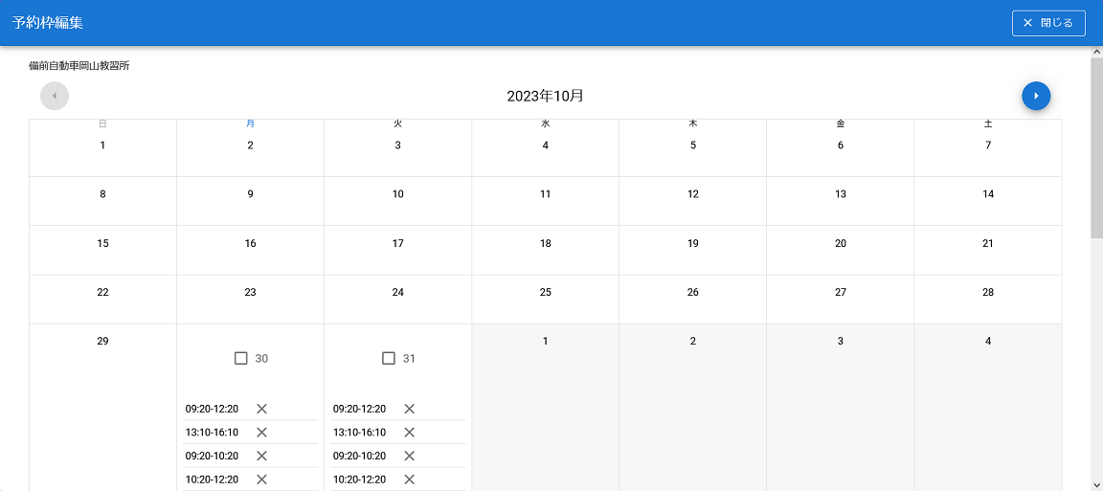Viewport: 1103px width, 491px height.
Task: Click the 13:10-16:10 time slot on the 31st
Action: [360, 433]
